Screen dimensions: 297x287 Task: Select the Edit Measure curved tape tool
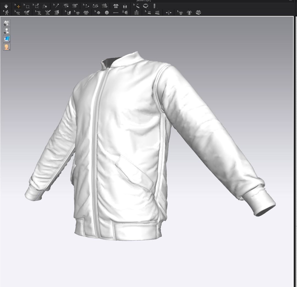136,6
